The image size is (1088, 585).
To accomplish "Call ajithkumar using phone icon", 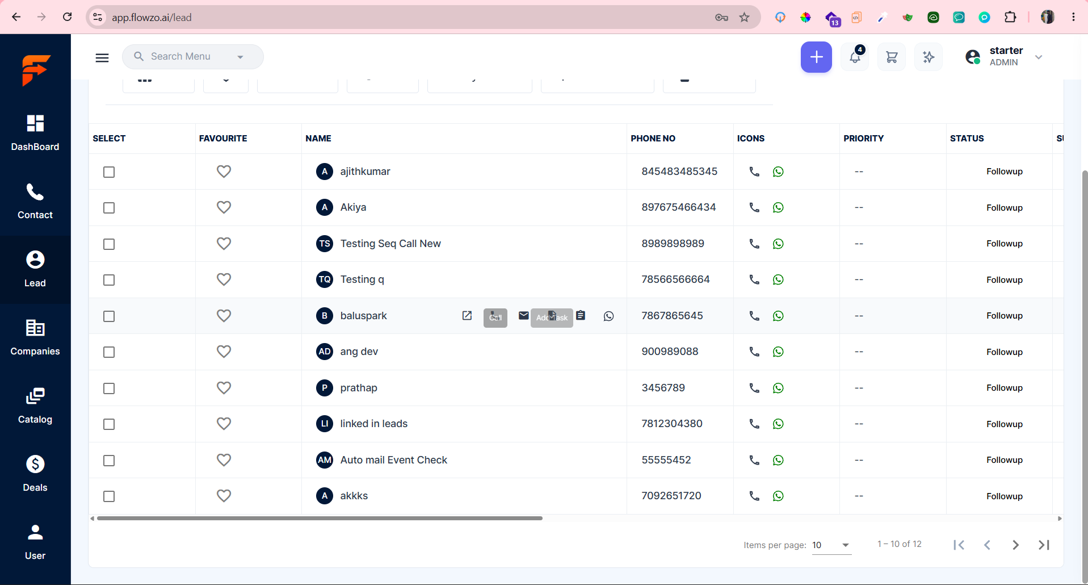I will (754, 172).
